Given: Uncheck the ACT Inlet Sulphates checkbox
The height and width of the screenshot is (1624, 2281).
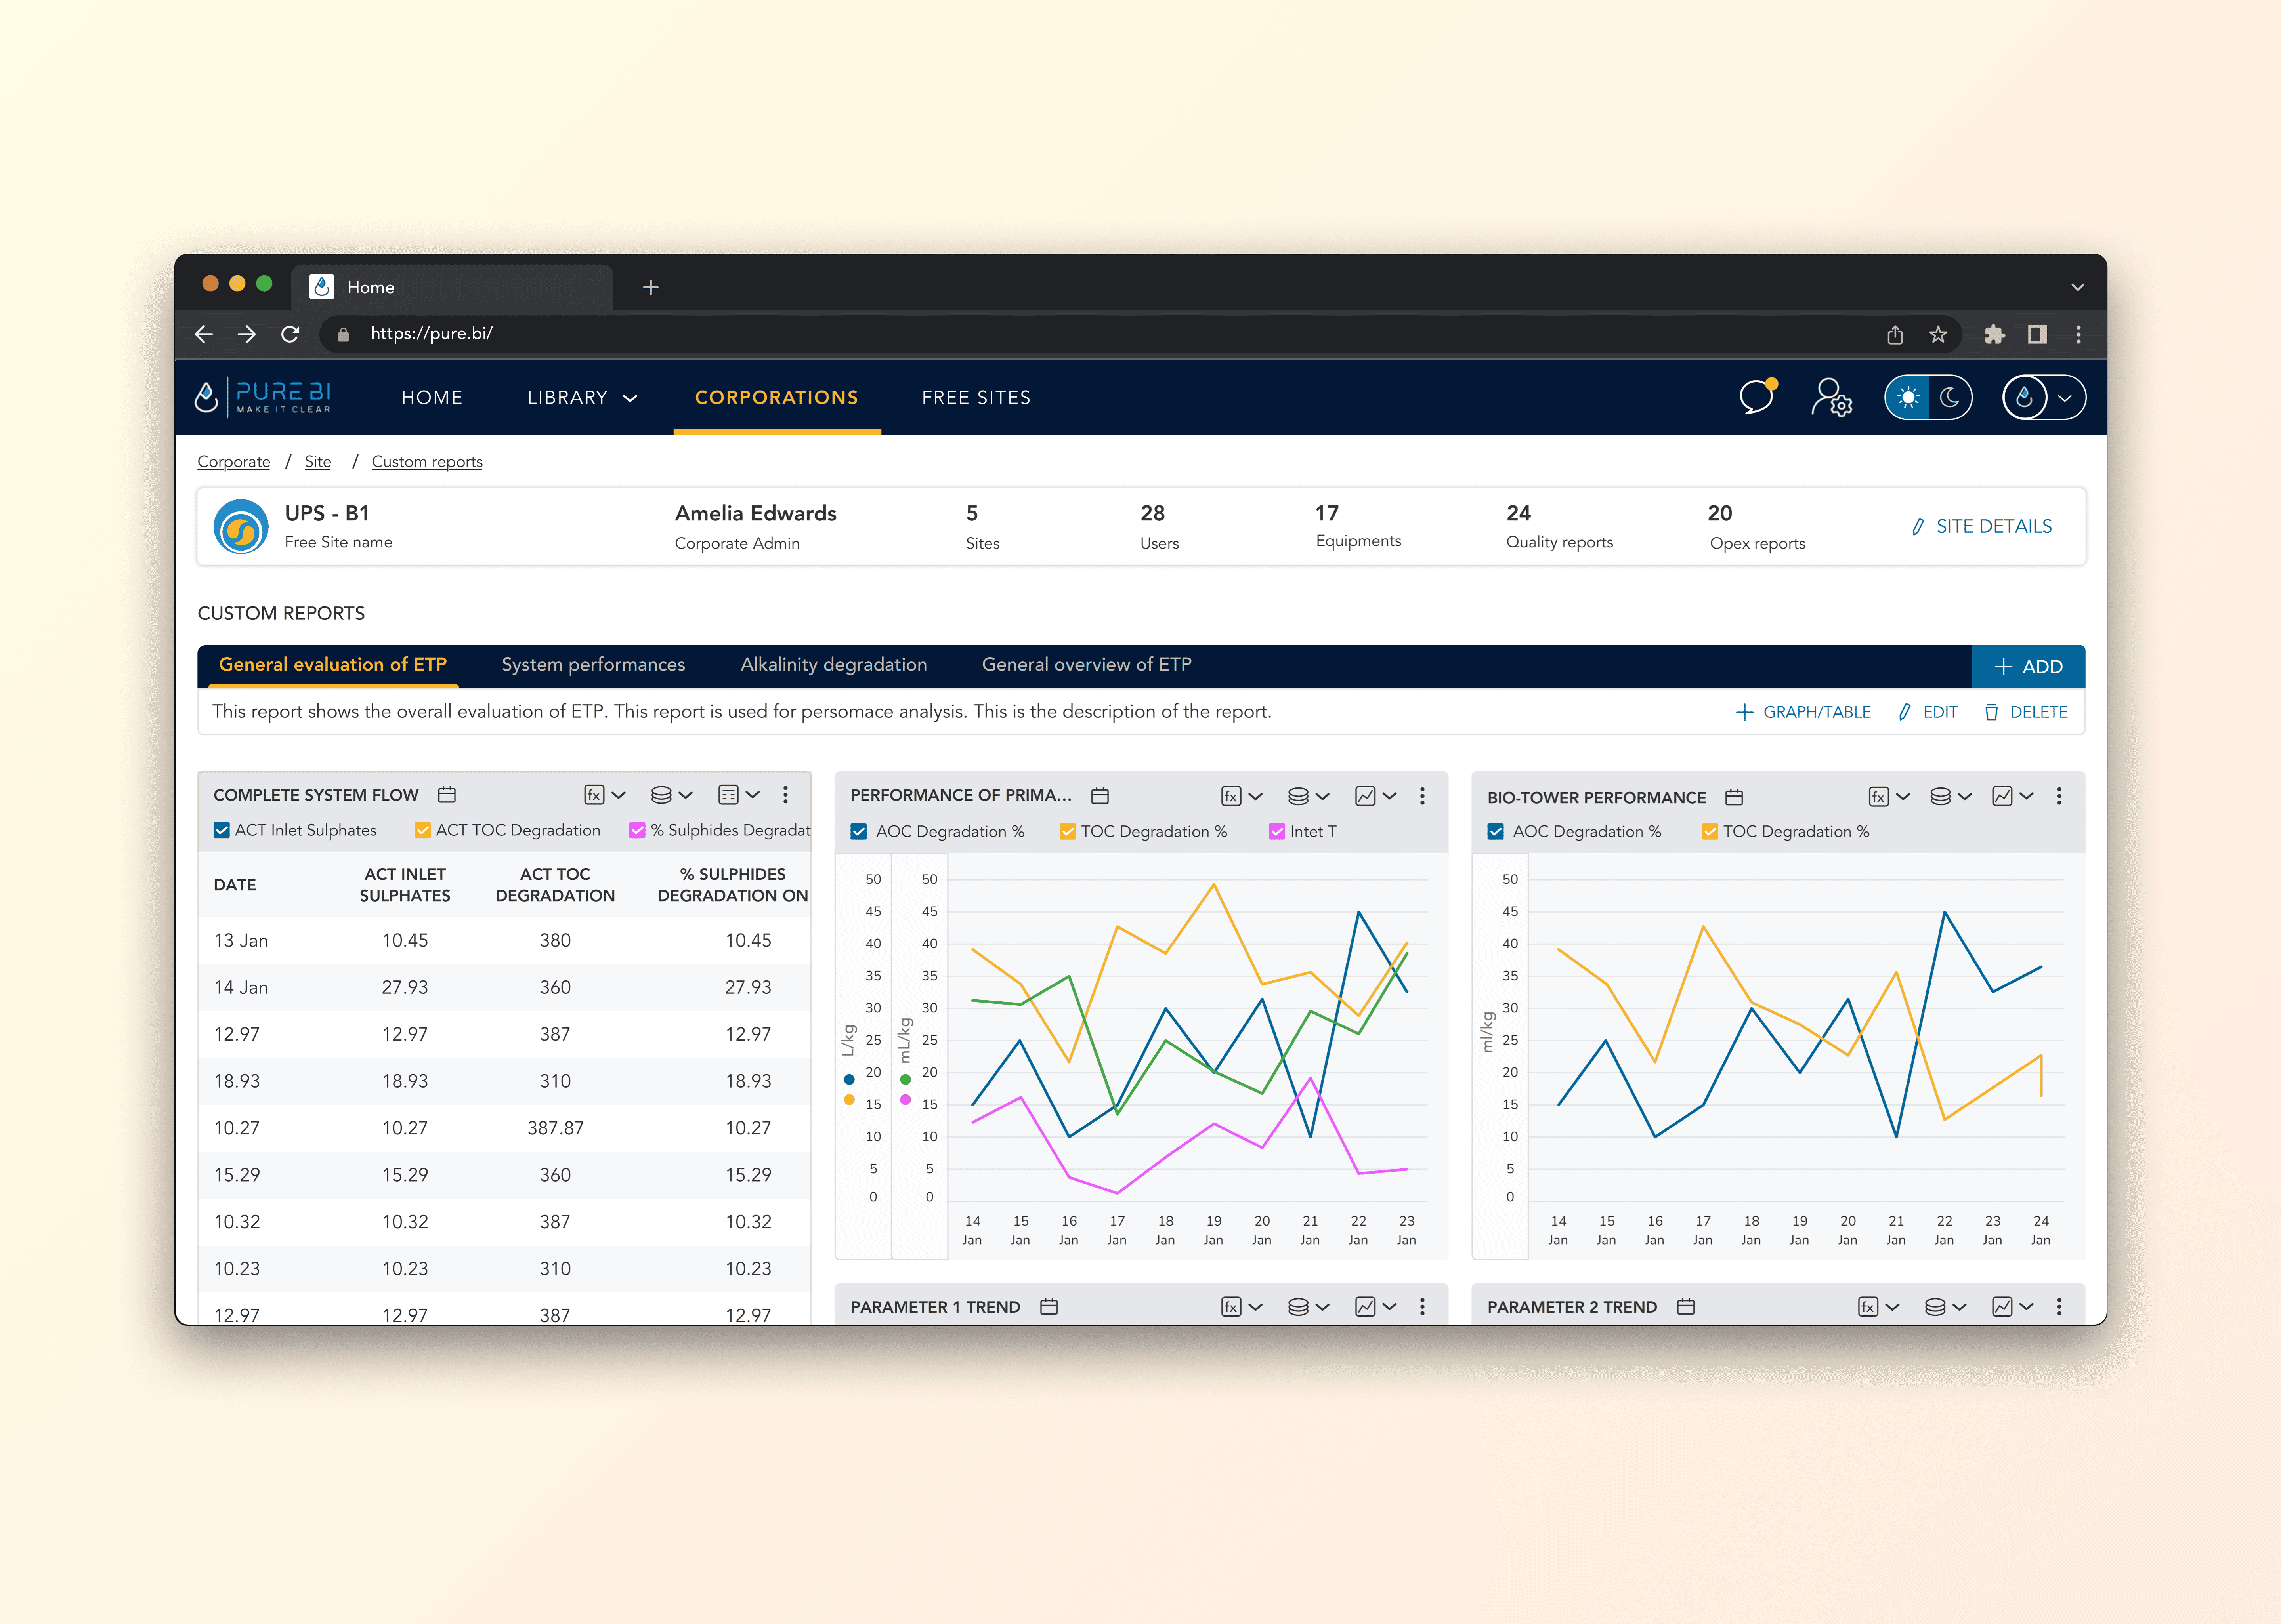Looking at the screenshot, I should pos(222,830).
